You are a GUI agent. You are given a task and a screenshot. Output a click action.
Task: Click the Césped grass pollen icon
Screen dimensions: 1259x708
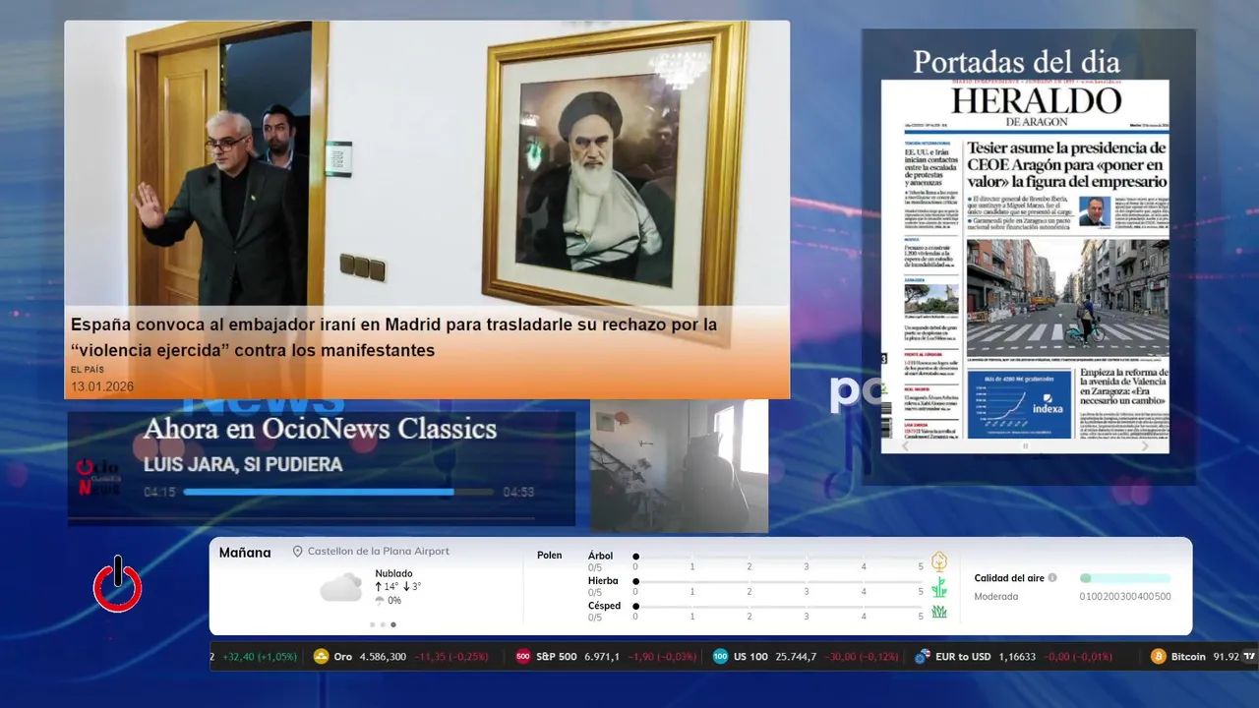[x=939, y=612]
